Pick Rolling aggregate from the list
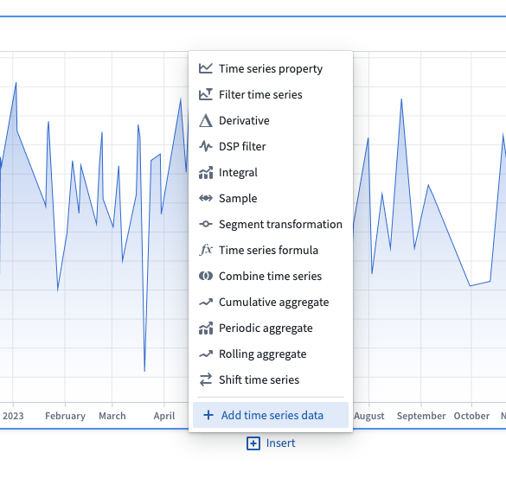 tap(271, 354)
